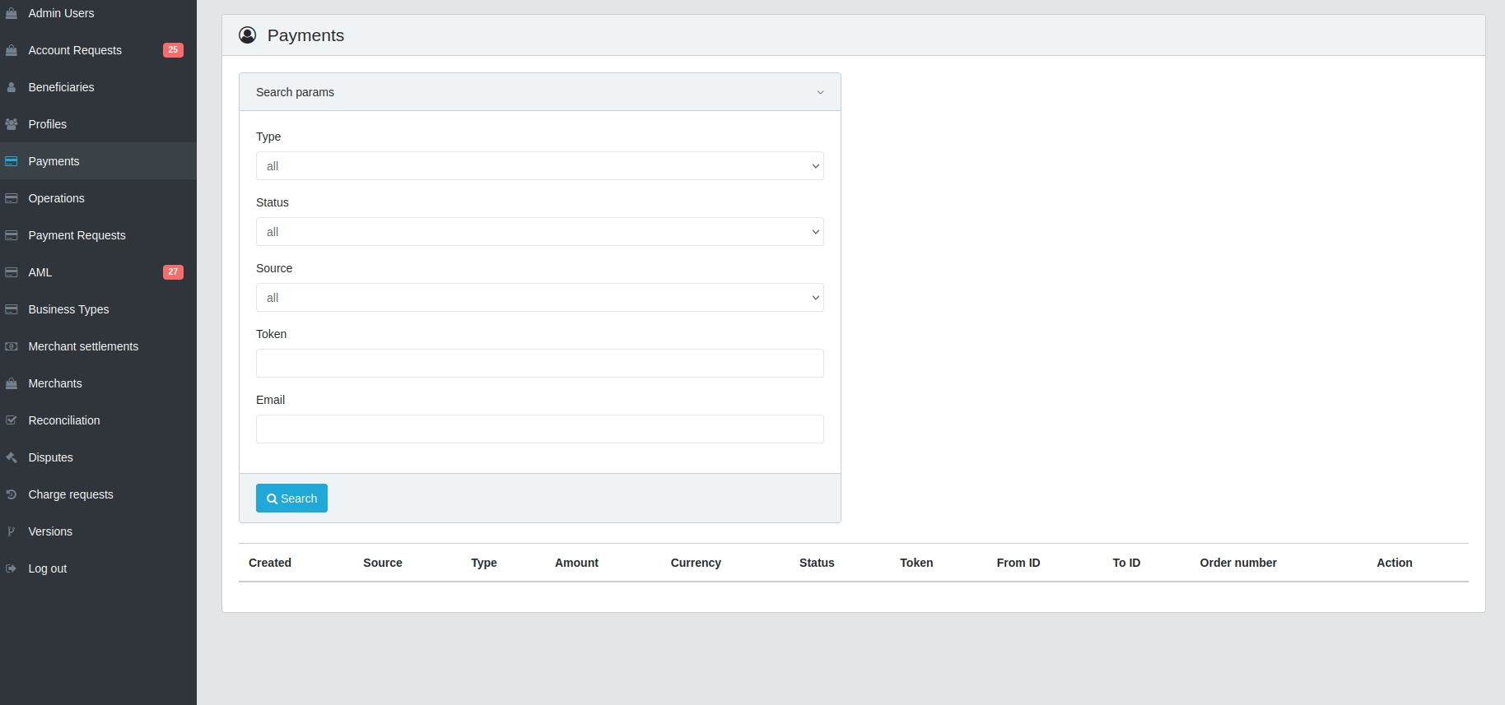Screen dimensions: 1505x705
Task: Open Admin Users menu item
Action: [x=98, y=13]
